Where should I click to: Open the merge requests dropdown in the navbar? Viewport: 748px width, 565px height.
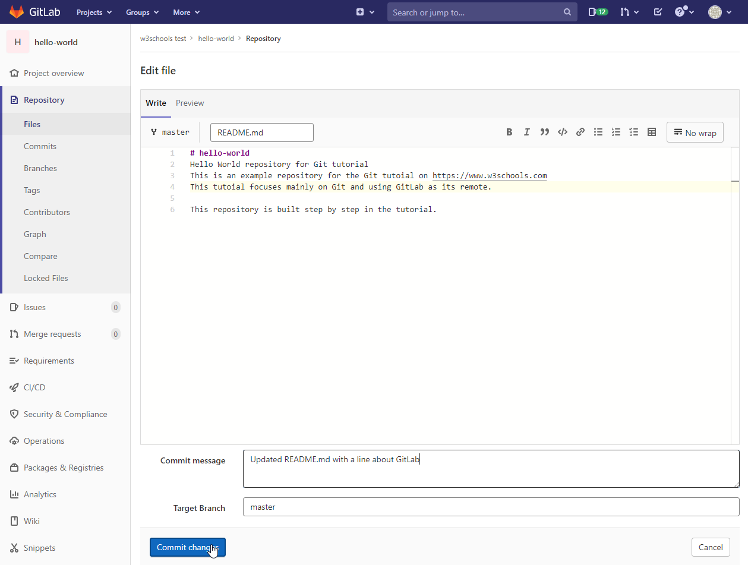tap(629, 12)
